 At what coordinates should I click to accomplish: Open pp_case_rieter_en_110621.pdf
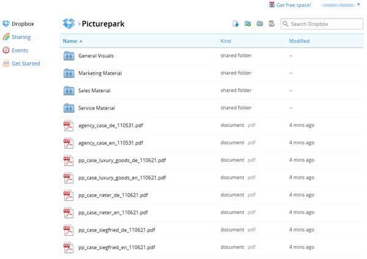113,213
